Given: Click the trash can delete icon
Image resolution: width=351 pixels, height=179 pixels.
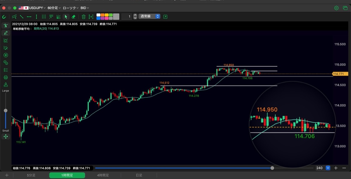Looking at the screenshot, I should pos(84,17).
